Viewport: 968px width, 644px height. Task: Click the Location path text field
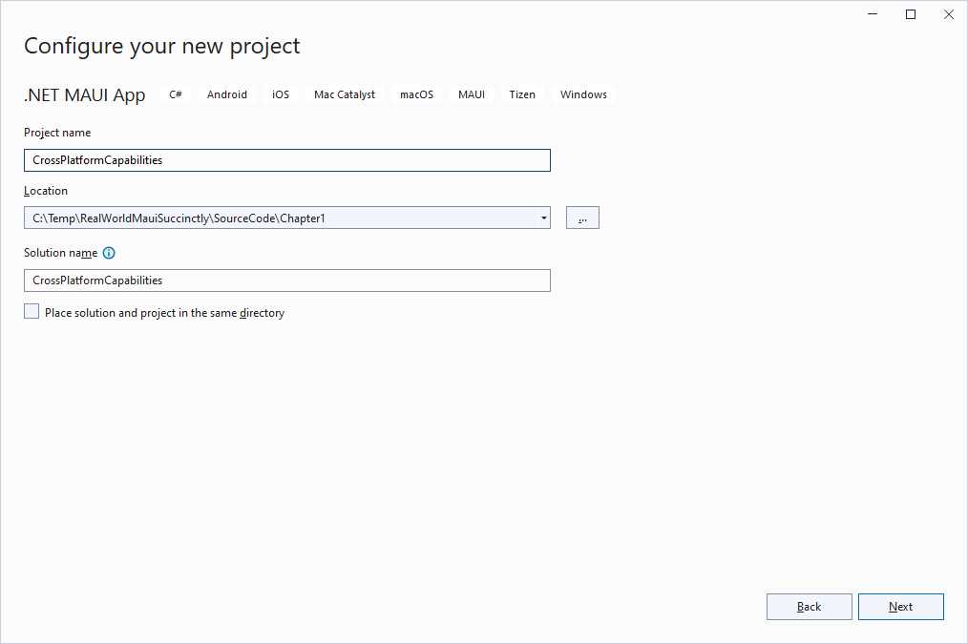(277, 218)
